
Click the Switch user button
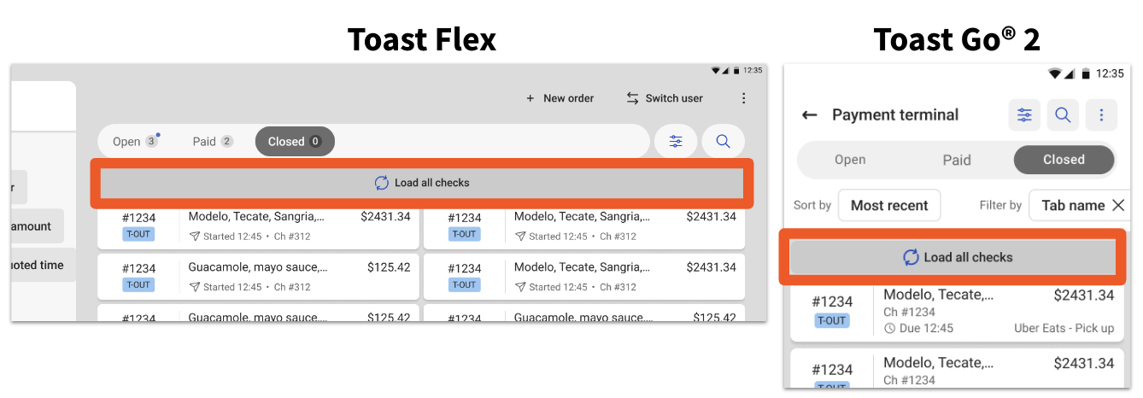click(665, 98)
